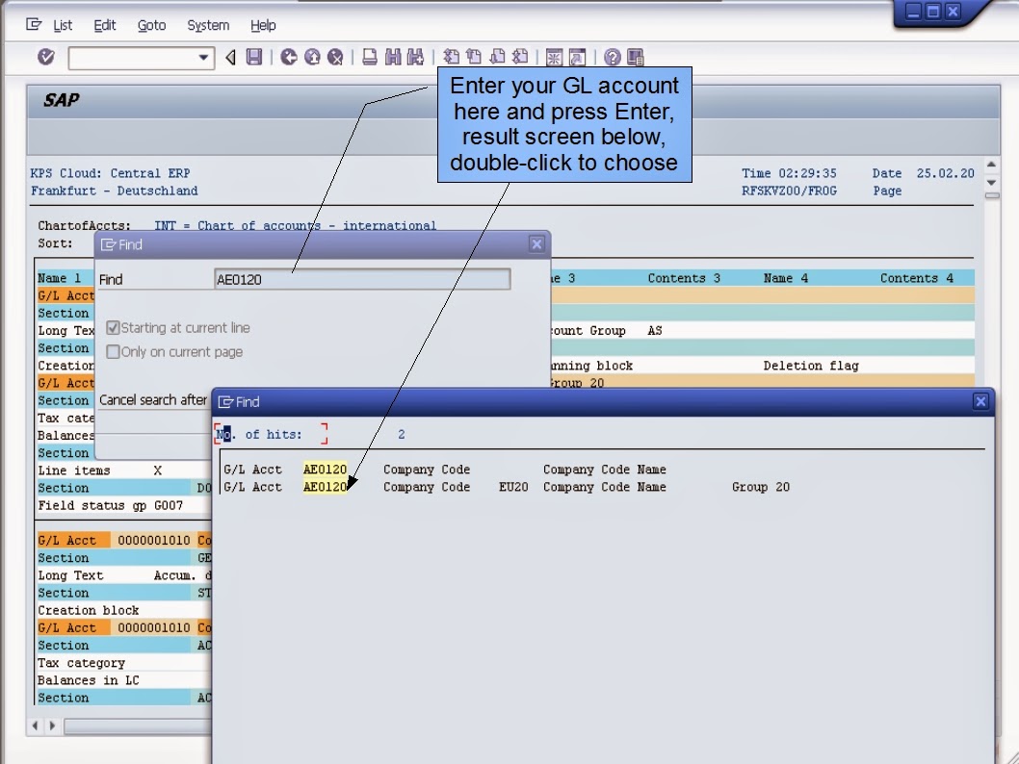Screen dimensions: 1019x764
Task: Click 'Tax category' row near bottom
Action: [x=124, y=663]
